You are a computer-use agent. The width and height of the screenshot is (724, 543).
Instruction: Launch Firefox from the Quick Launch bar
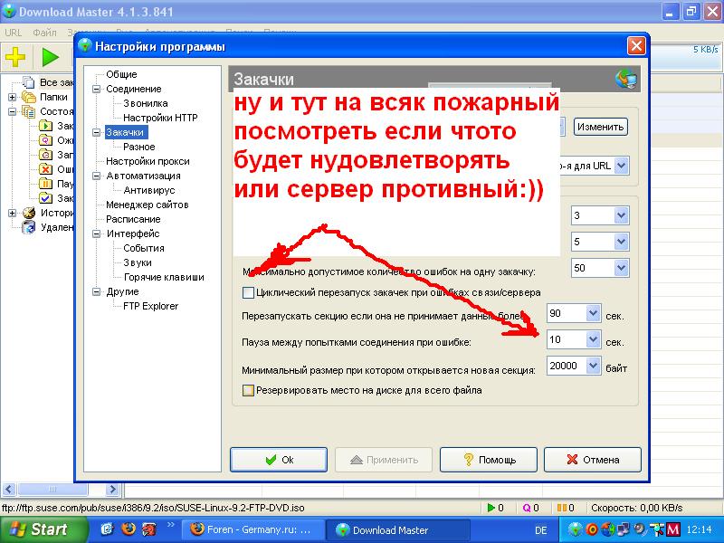[129, 529]
